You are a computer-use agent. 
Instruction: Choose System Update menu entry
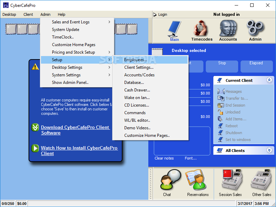[77, 30]
